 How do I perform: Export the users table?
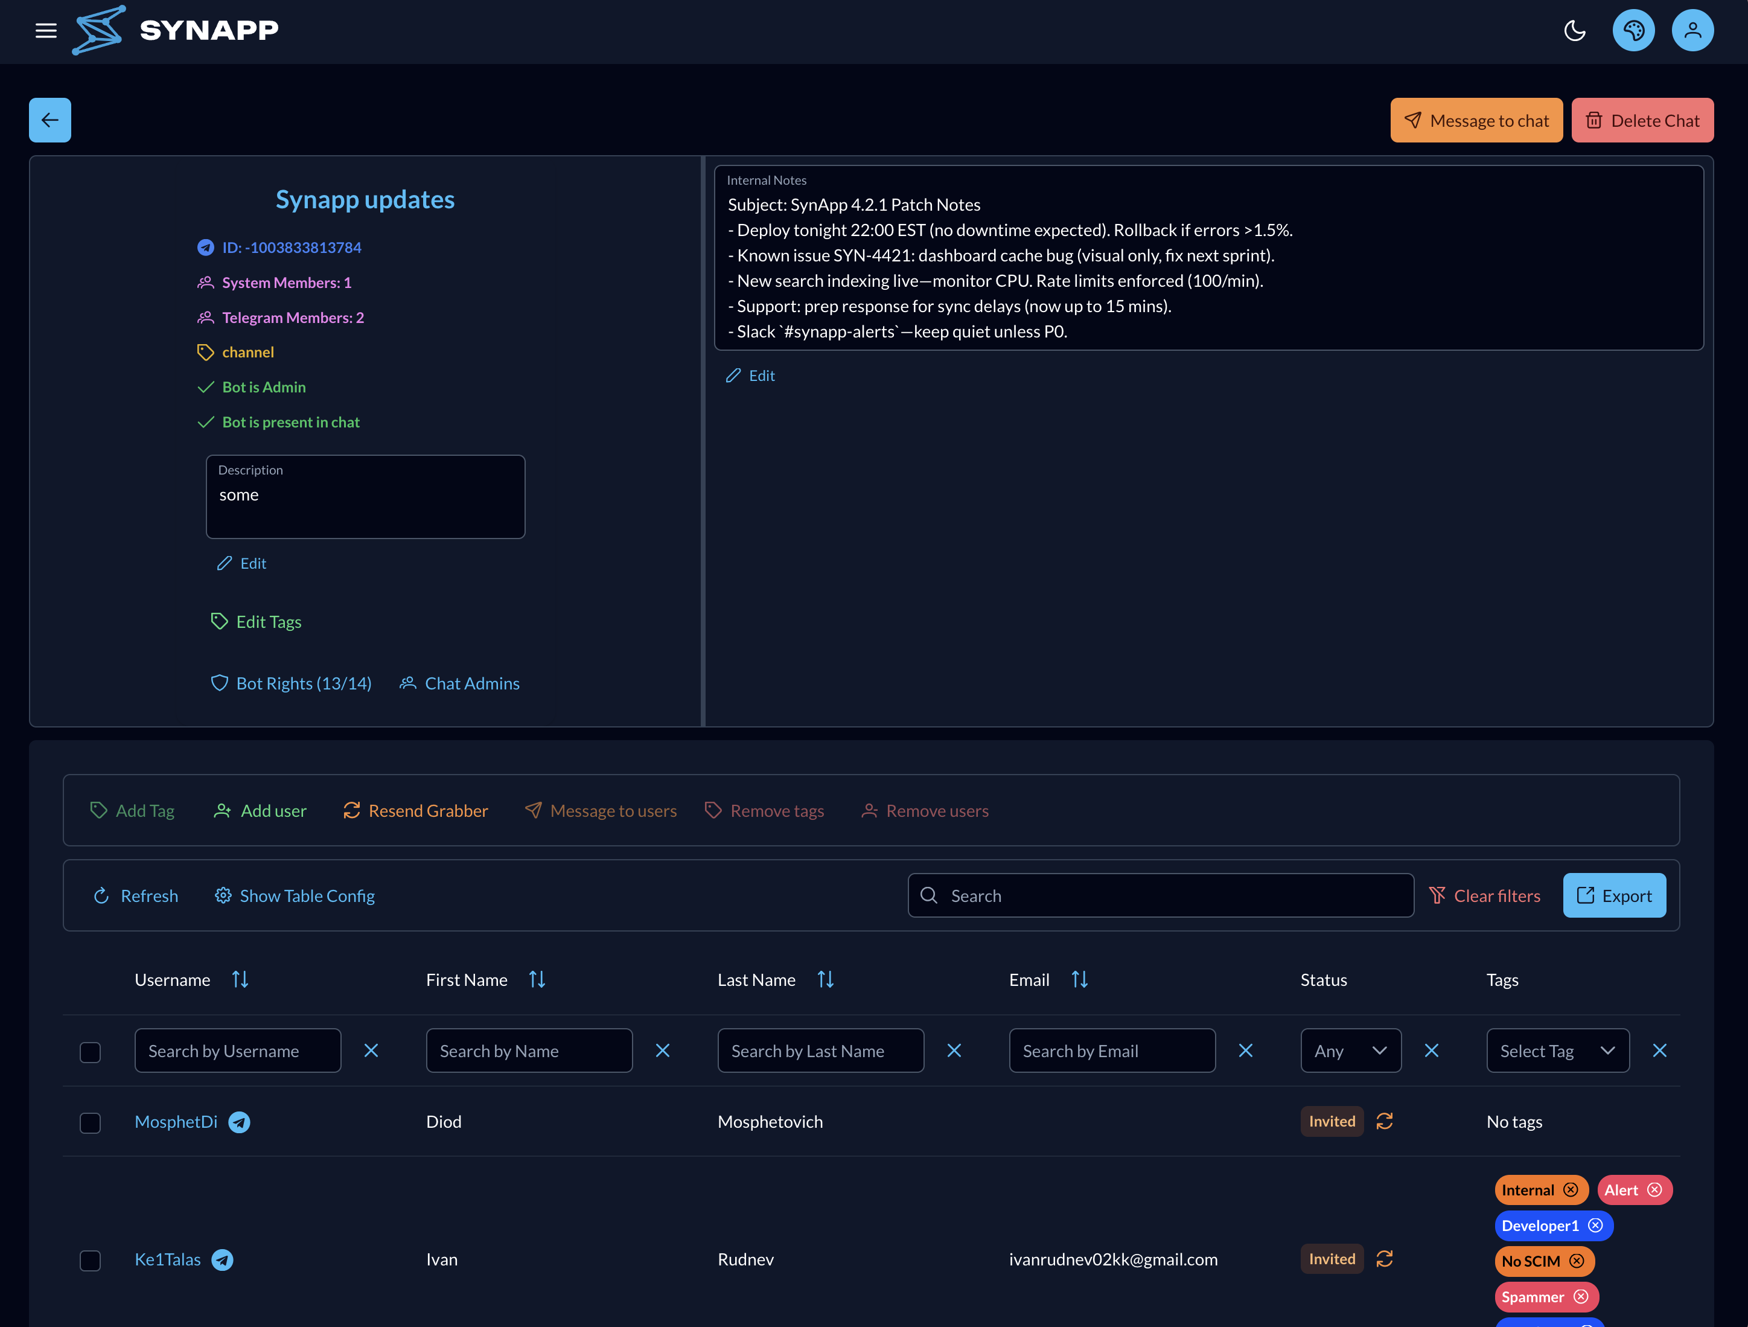(x=1613, y=895)
